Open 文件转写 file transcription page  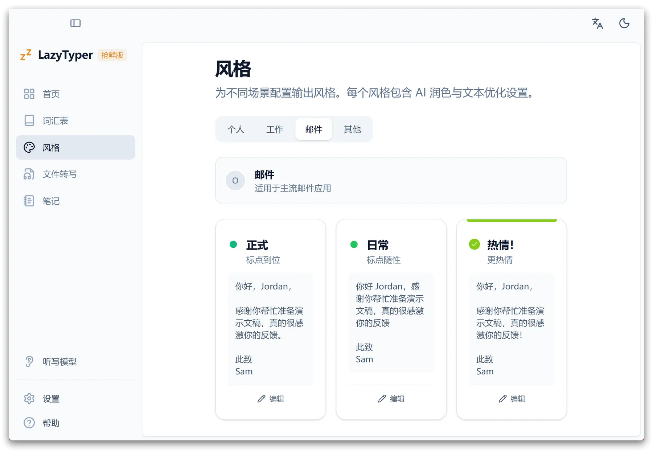59,174
